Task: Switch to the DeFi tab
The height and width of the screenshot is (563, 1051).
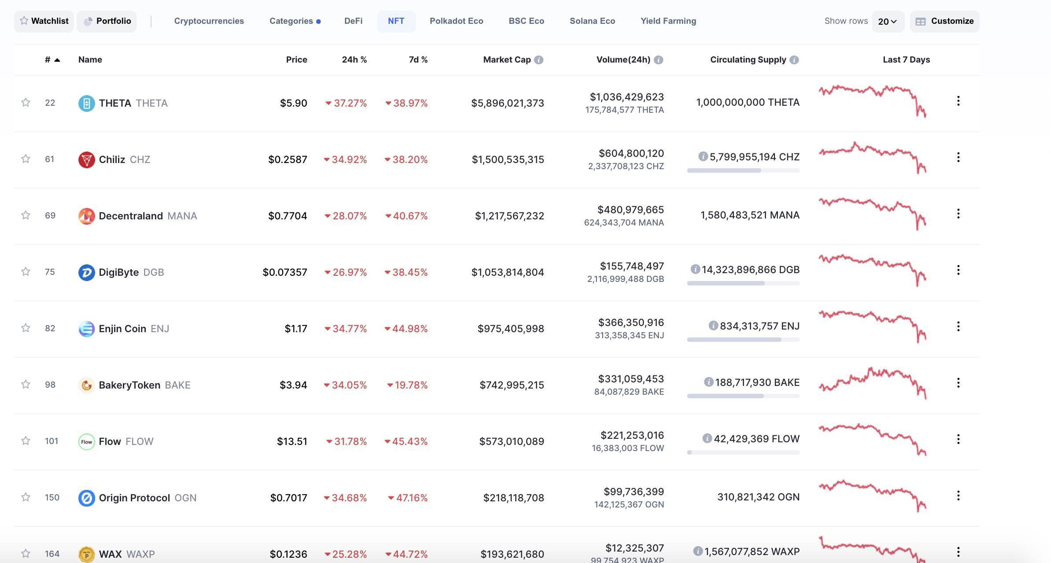Action: (353, 21)
